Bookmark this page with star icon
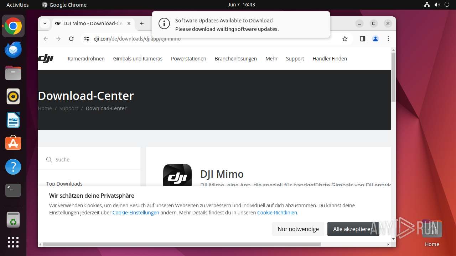The height and width of the screenshot is (256, 456). (344, 39)
